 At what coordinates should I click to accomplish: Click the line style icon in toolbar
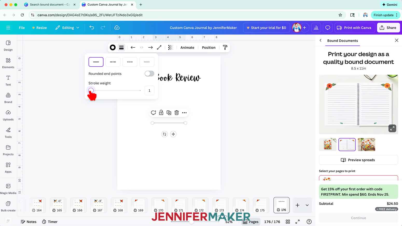click(x=121, y=47)
